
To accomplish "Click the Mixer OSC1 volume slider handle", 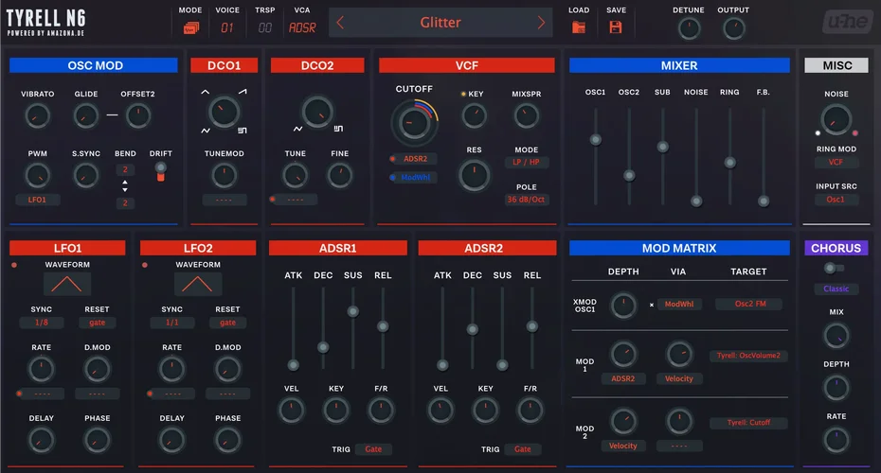I will 595,139.
